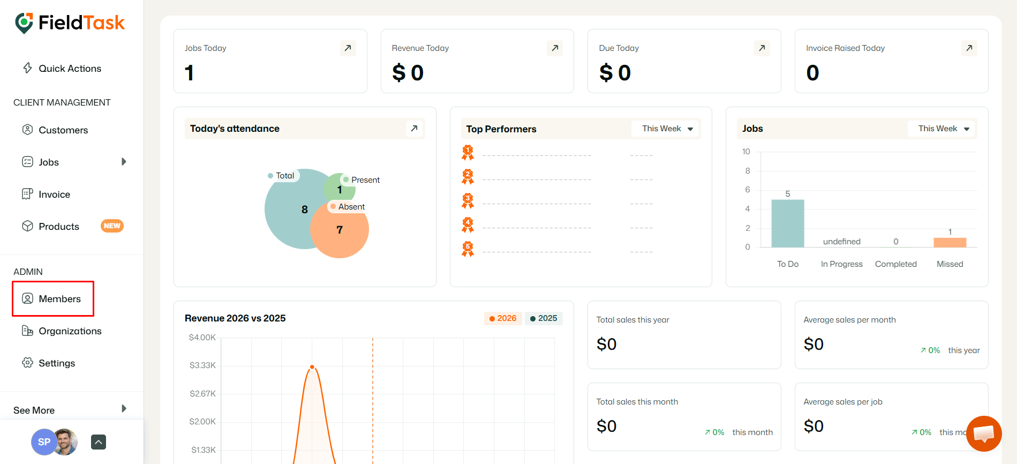The height and width of the screenshot is (464, 1017).
Task: Expand the Jobs submenu arrow
Action: 124,162
